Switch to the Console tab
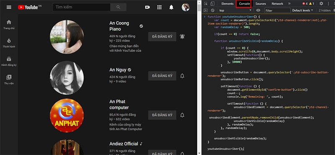 click(245, 4)
